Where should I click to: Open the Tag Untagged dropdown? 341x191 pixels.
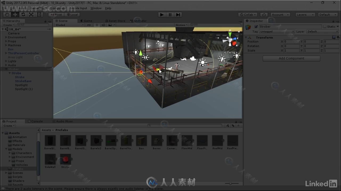(x=277, y=32)
